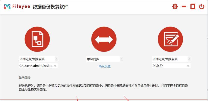
Task: Click the red source directory file icon
Action: [37, 39]
